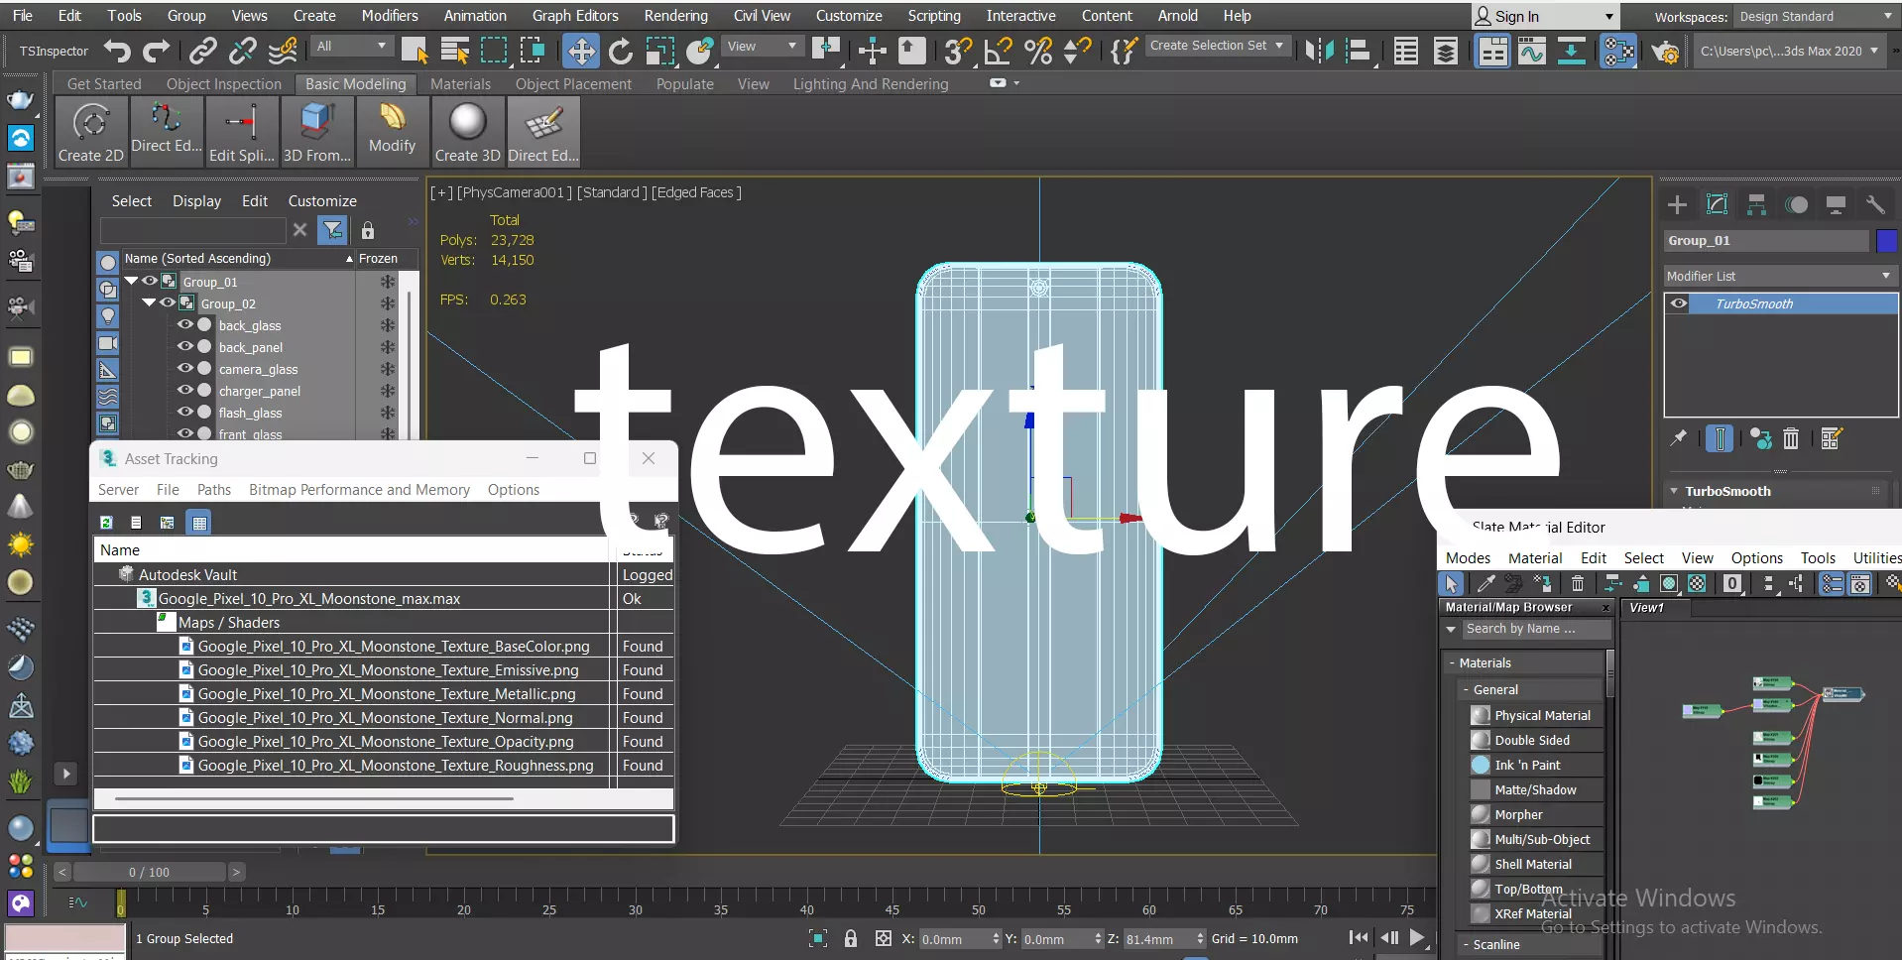Open Schematic View from toolbar
Screen dimensions: 1902x960
click(1572, 51)
